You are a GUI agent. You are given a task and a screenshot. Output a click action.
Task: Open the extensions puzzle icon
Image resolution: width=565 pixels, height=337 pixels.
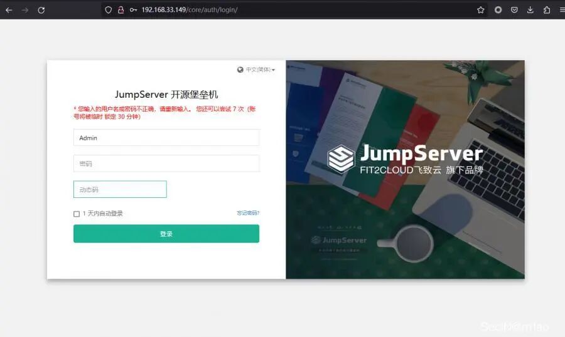[547, 10]
